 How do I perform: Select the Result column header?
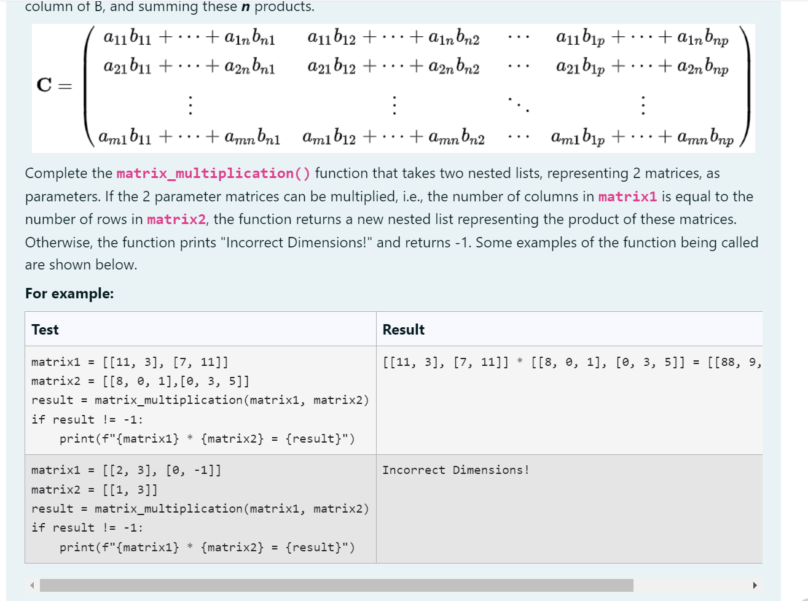[x=403, y=329]
